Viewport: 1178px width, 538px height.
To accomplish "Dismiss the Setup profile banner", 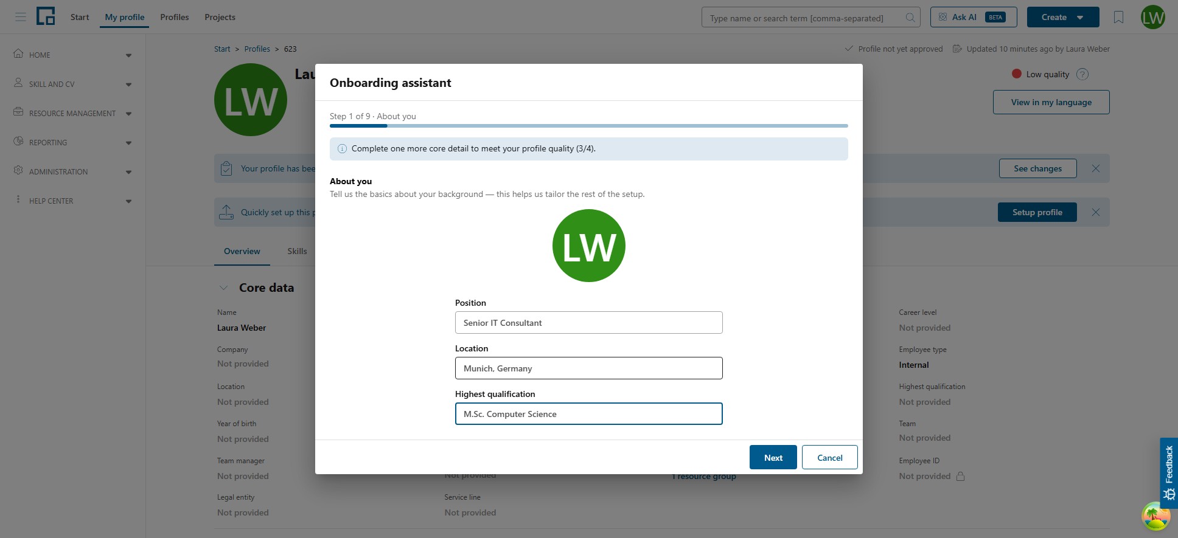I will (x=1096, y=212).
